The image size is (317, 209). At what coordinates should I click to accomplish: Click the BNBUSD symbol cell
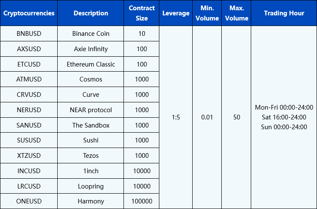click(29, 34)
